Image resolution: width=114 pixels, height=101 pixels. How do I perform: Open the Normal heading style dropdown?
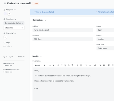pos(40,65)
